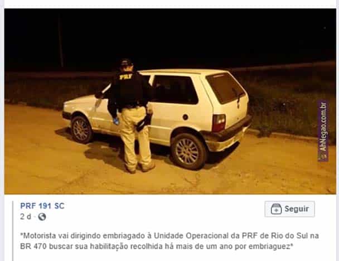Click the PRF officer in the photo
339x261 pixels.
click(129, 115)
